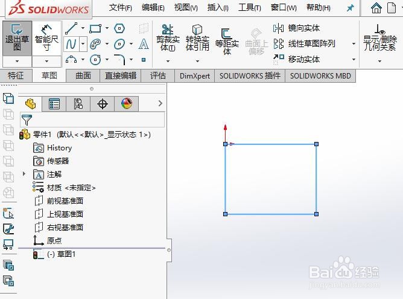This screenshot has height=299, width=403.
Task: Click the Exit Sketch (退出草图) button
Action: tap(17, 39)
